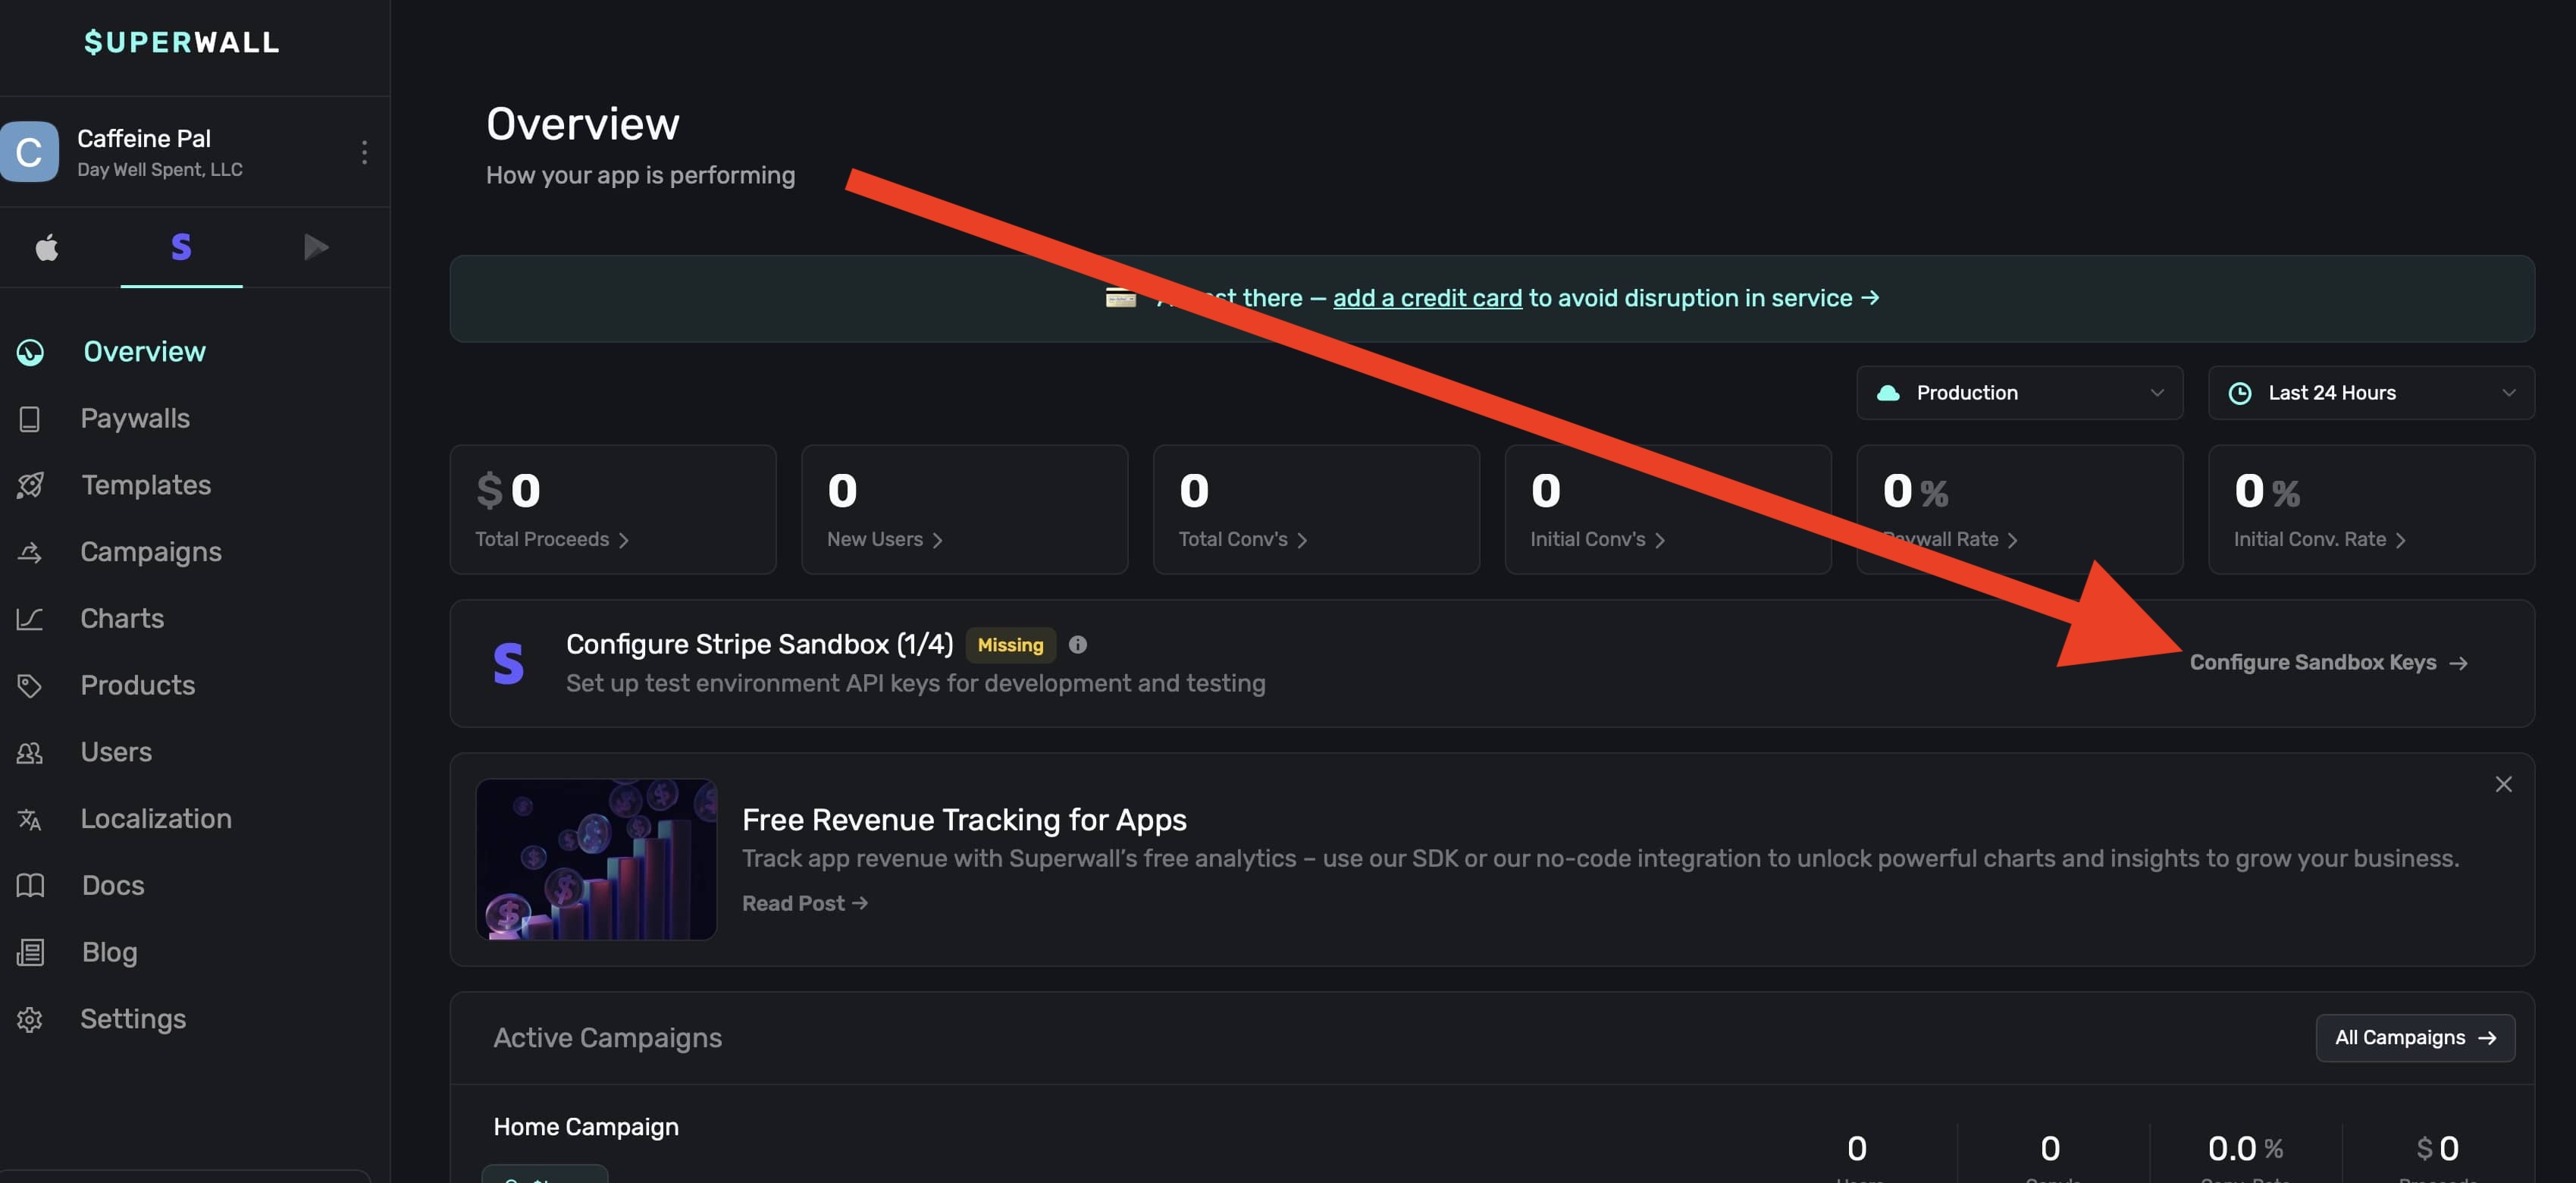Dismiss the Free Revenue Tracking card

(x=2503, y=784)
